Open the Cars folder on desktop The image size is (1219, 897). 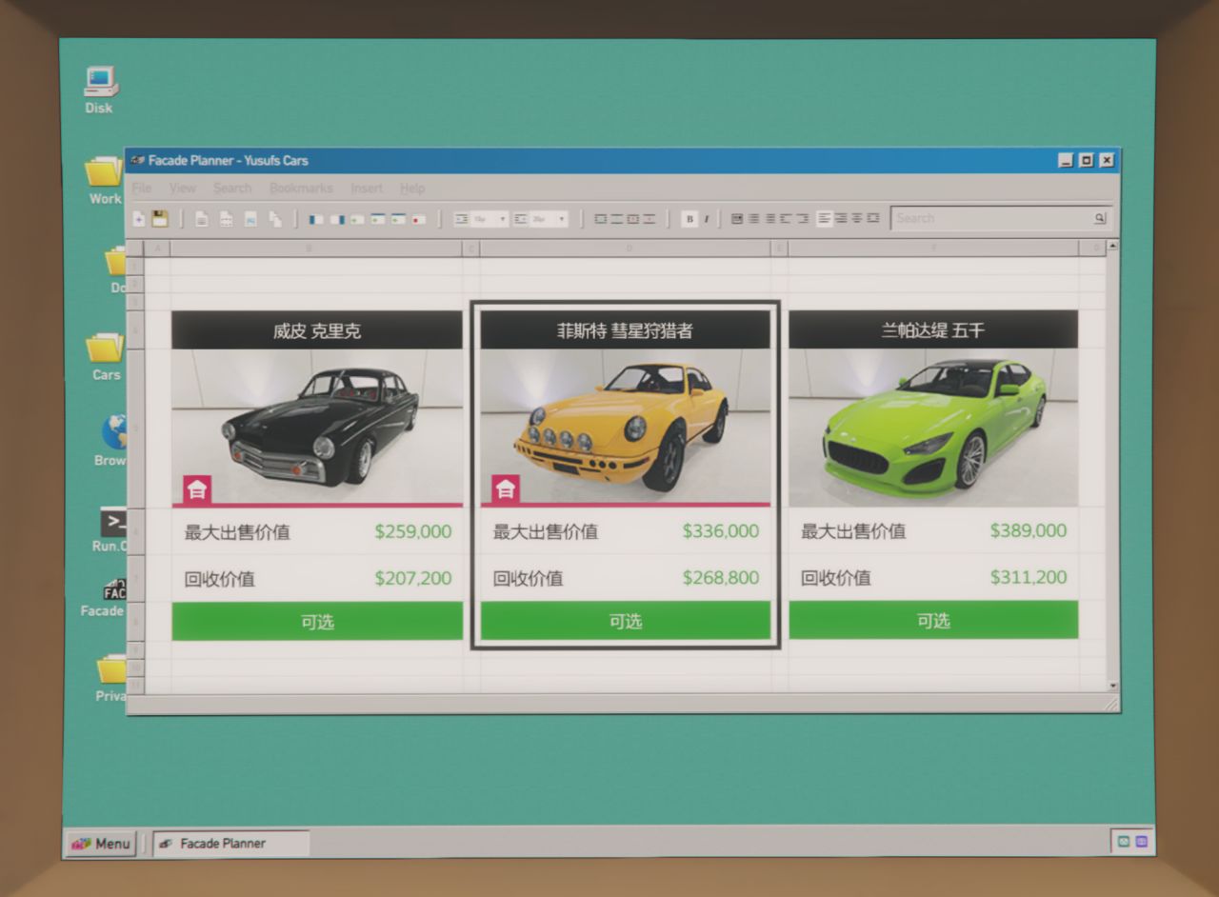106,356
